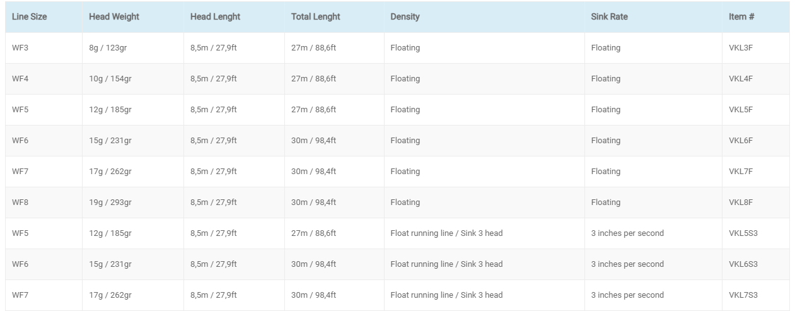
Task: Click the Total Lenght column header
Action: point(315,17)
